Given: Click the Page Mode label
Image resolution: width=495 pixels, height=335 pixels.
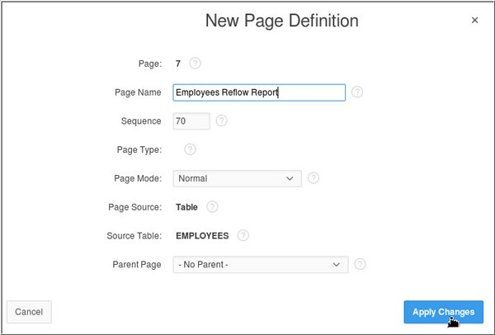Looking at the screenshot, I should [138, 178].
